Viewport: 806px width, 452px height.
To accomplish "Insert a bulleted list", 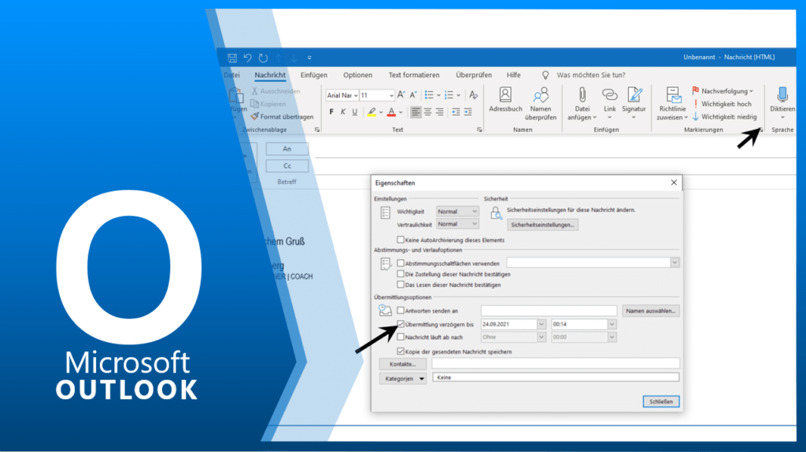I will point(429,95).
